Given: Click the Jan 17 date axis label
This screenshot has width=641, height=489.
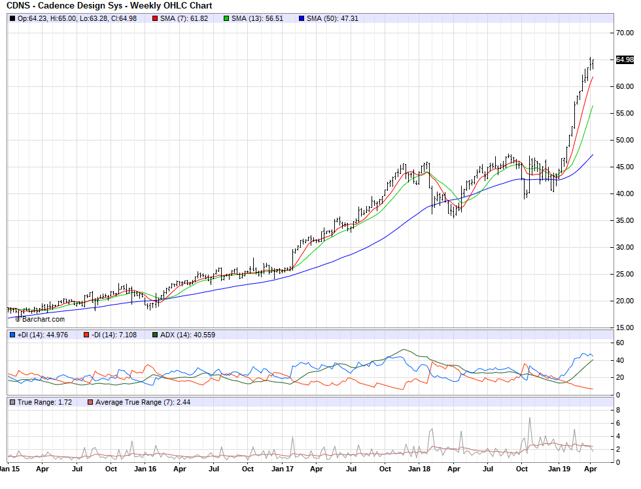Looking at the screenshot, I should pos(281,469).
